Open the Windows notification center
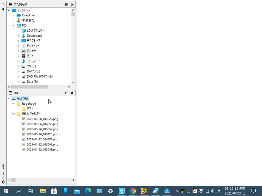The image size is (262, 196). click(x=254, y=191)
